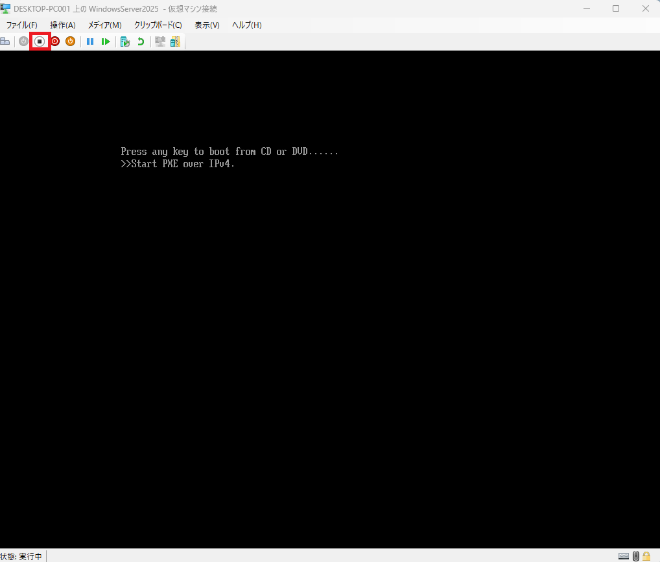
Task: Open the ヘルプ(H) menu
Action: tap(246, 25)
